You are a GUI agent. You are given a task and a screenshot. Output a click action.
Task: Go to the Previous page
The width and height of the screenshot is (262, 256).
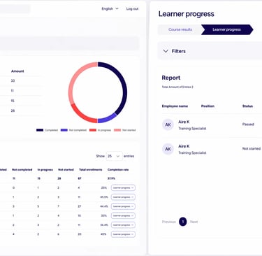(x=169, y=222)
